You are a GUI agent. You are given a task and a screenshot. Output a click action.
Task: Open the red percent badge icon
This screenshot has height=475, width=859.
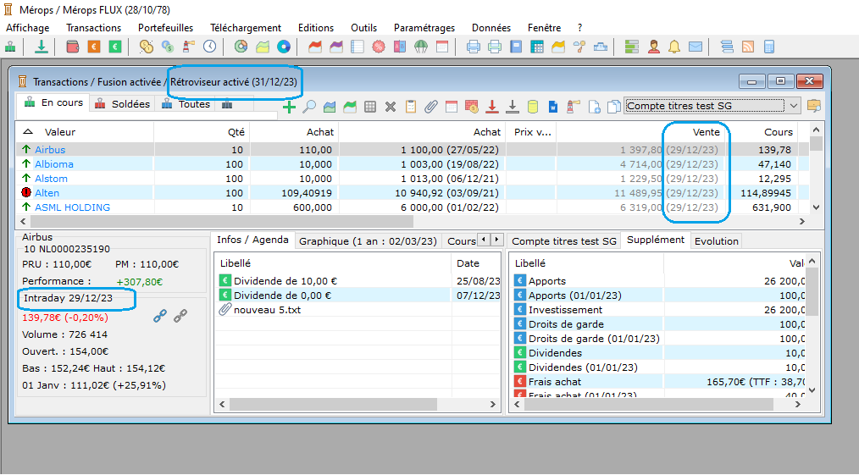pos(379,47)
